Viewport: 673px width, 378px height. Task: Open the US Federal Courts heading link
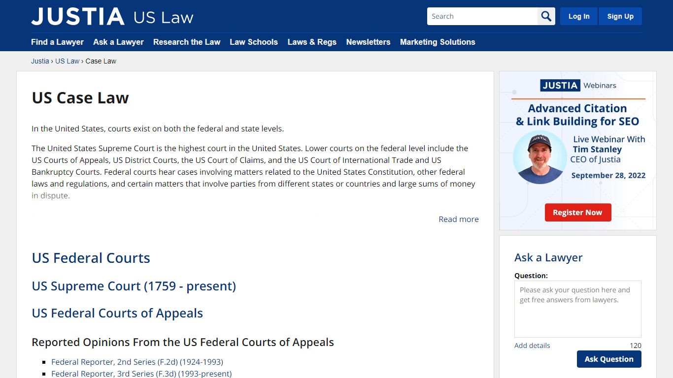91,258
